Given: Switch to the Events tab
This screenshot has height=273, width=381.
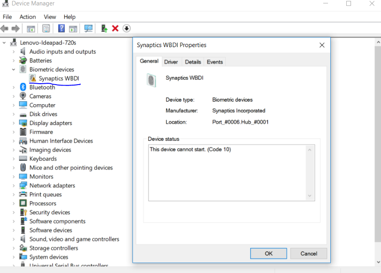Looking at the screenshot, I should tap(215, 62).
